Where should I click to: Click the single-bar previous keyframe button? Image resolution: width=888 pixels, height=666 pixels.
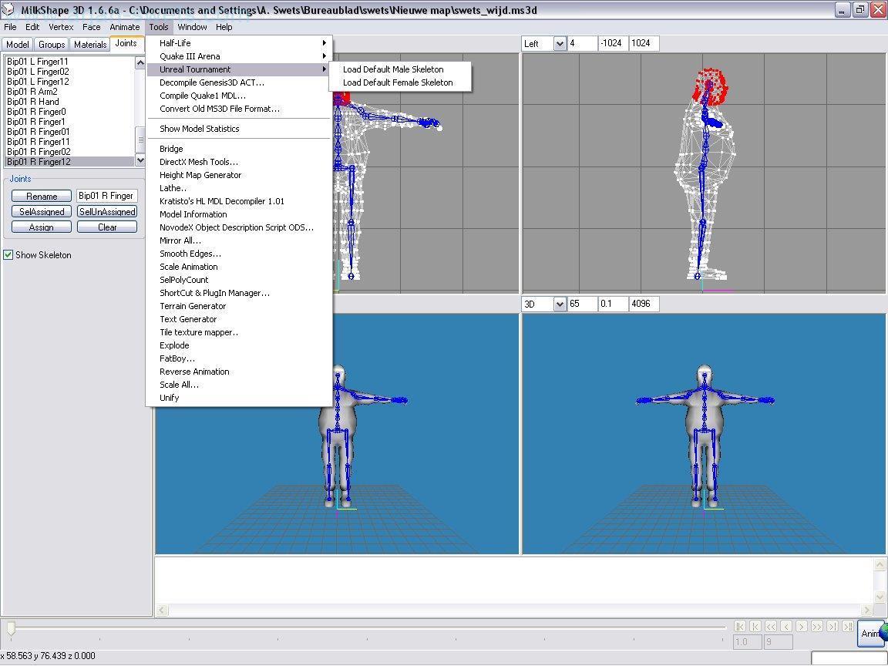pyautogui.click(x=755, y=626)
